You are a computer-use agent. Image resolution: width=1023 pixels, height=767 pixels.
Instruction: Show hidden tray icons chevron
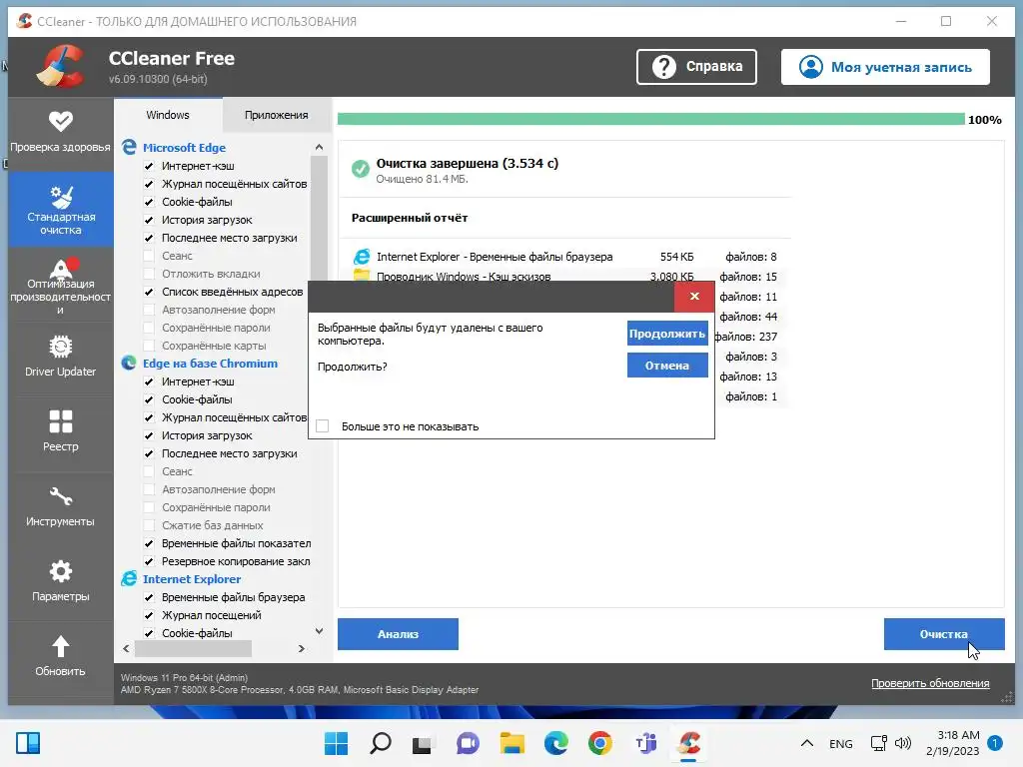point(807,743)
